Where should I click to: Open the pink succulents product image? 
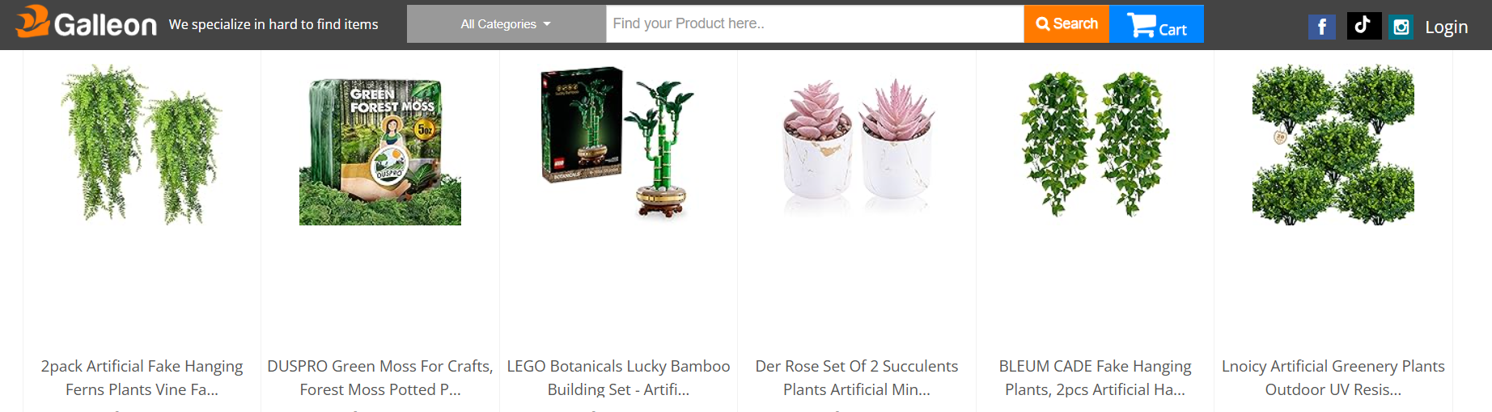pyautogui.click(x=857, y=145)
